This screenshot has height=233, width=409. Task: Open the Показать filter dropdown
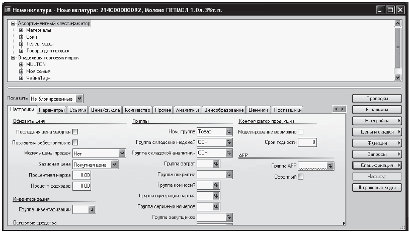click(x=79, y=99)
